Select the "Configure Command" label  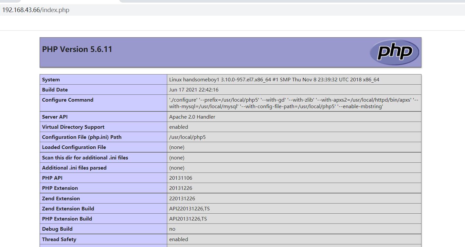(68, 100)
